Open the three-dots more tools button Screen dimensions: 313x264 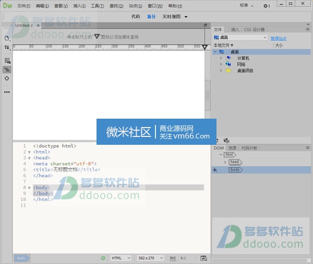coord(7,92)
